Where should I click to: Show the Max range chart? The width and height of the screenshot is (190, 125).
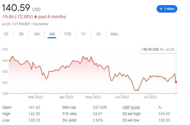114,34
